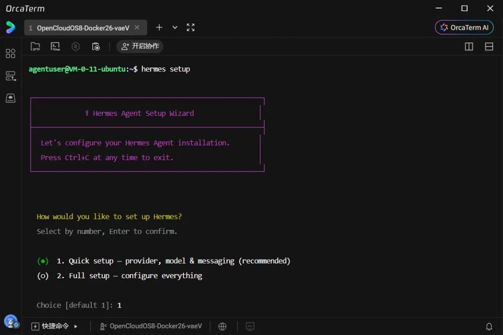Click 'How would you like to set up Hermes?'

click(x=109, y=217)
